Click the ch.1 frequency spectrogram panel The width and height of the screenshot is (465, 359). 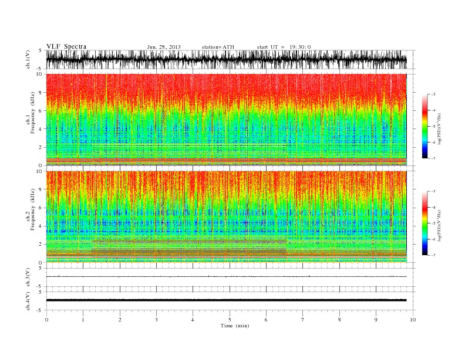pos(226,120)
